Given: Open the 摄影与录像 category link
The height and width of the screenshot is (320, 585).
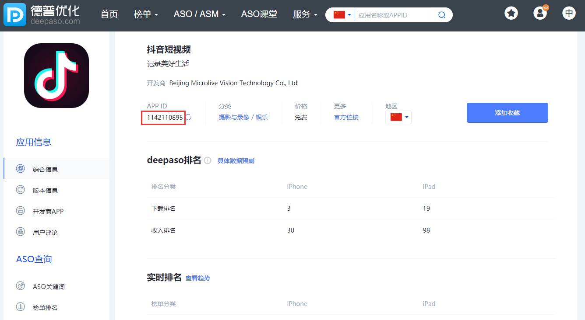Looking at the screenshot, I should click(234, 117).
